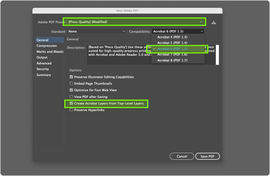270x176 pixels.
Task: Open the Adobe PDF Preset dropdown
Action: [134, 22]
